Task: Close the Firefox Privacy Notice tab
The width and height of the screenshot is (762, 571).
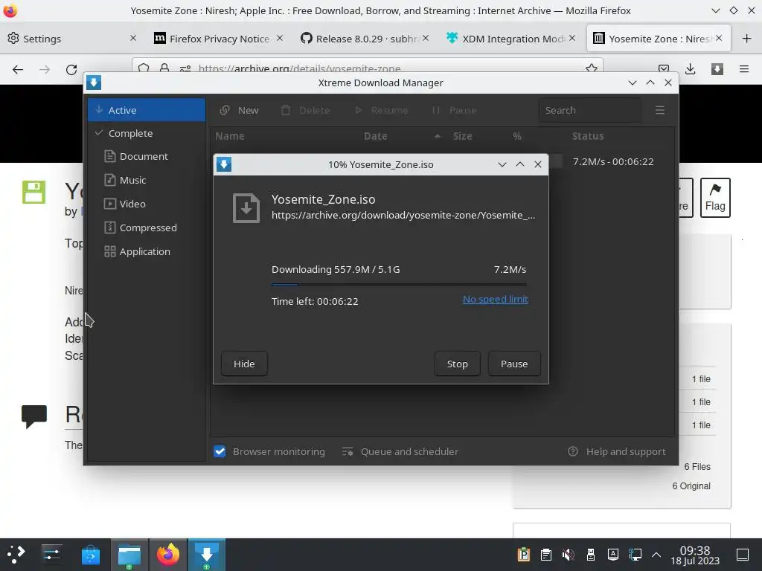Action: click(x=280, y=38)
